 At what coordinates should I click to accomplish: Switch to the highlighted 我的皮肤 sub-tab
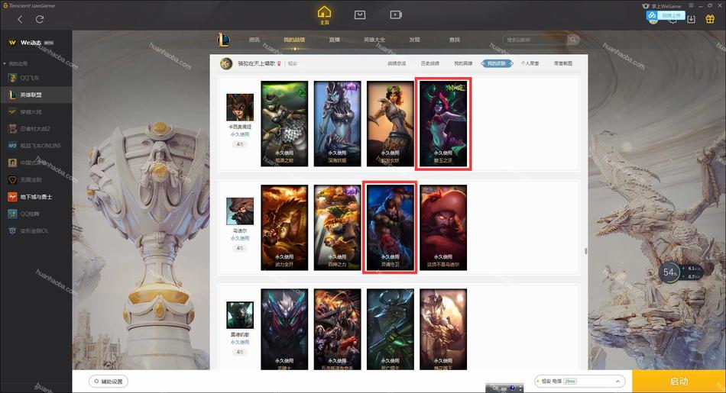[496, 63]
